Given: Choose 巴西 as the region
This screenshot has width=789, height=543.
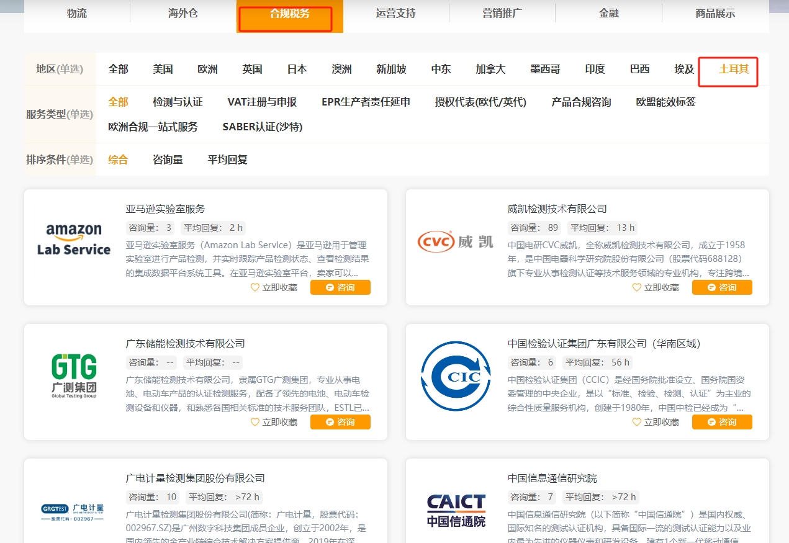Looking at the screenshot, I should point(639,69).
